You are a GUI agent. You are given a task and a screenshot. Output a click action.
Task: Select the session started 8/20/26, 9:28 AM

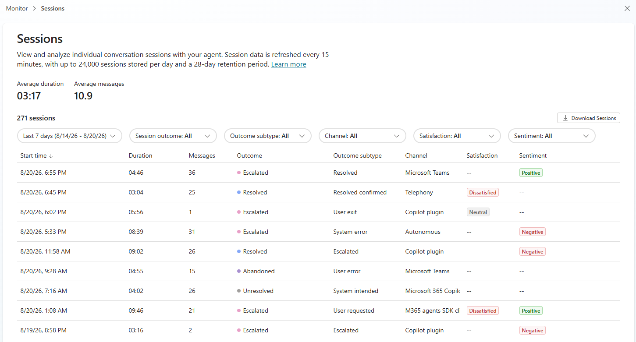pyautogui.click(x=319, y=271)
